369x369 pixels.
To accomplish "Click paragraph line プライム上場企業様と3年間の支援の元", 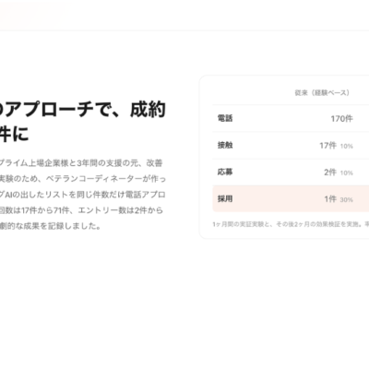I will (81, 163).
